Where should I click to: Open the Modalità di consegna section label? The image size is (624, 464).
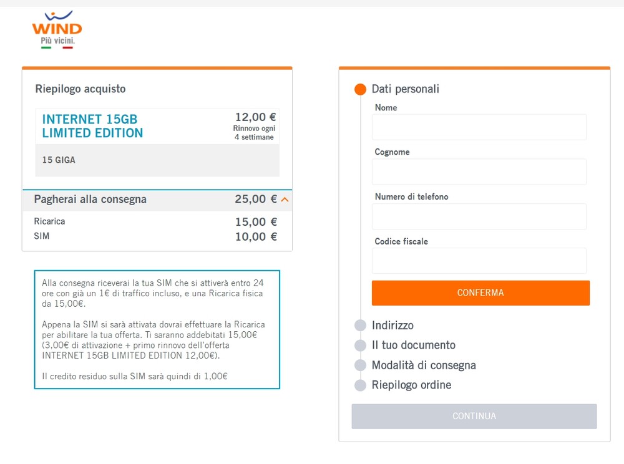click(x=424, y=365)
